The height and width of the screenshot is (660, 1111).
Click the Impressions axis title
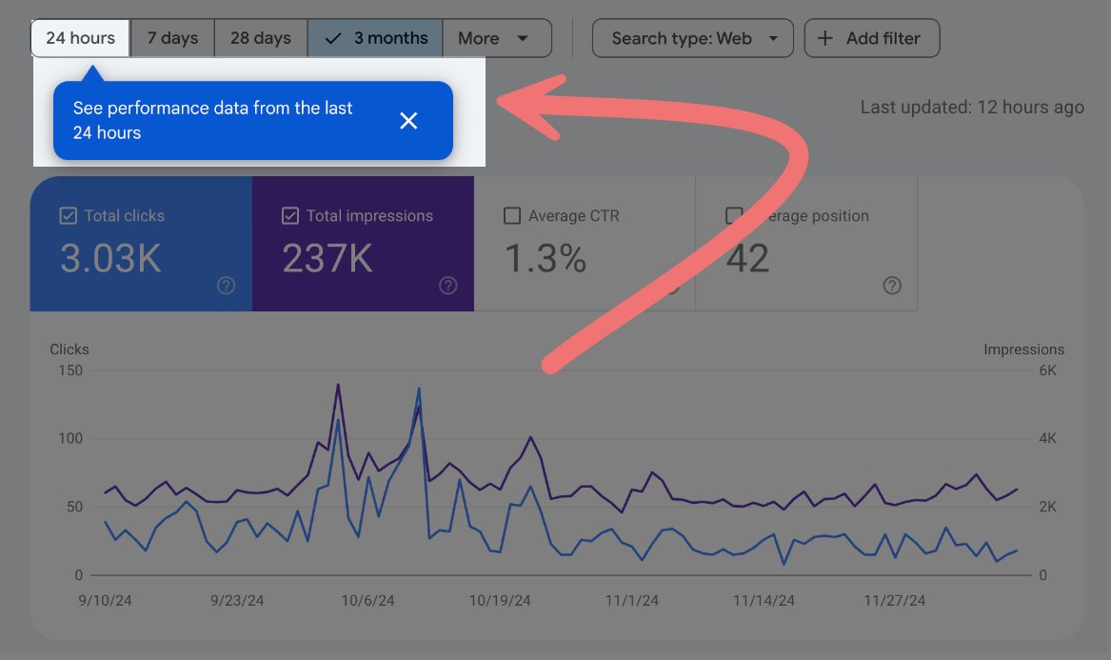pyautogui.click(x=1023, y=350)
